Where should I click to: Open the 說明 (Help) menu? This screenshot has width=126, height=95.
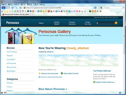tap(42, 5)
